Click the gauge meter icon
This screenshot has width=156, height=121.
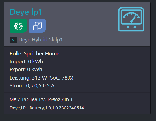[x=131, y=19]
